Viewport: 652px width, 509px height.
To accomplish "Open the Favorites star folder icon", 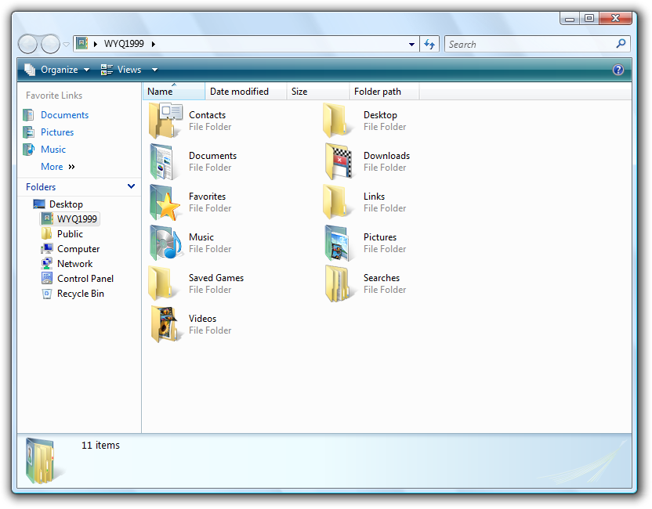I will point(165,202).
